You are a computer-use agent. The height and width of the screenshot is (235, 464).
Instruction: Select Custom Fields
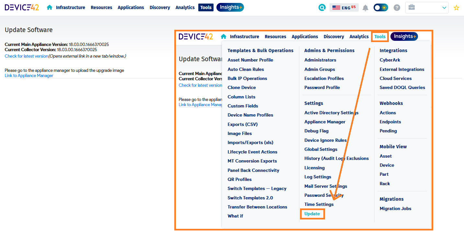click(243, 106)
